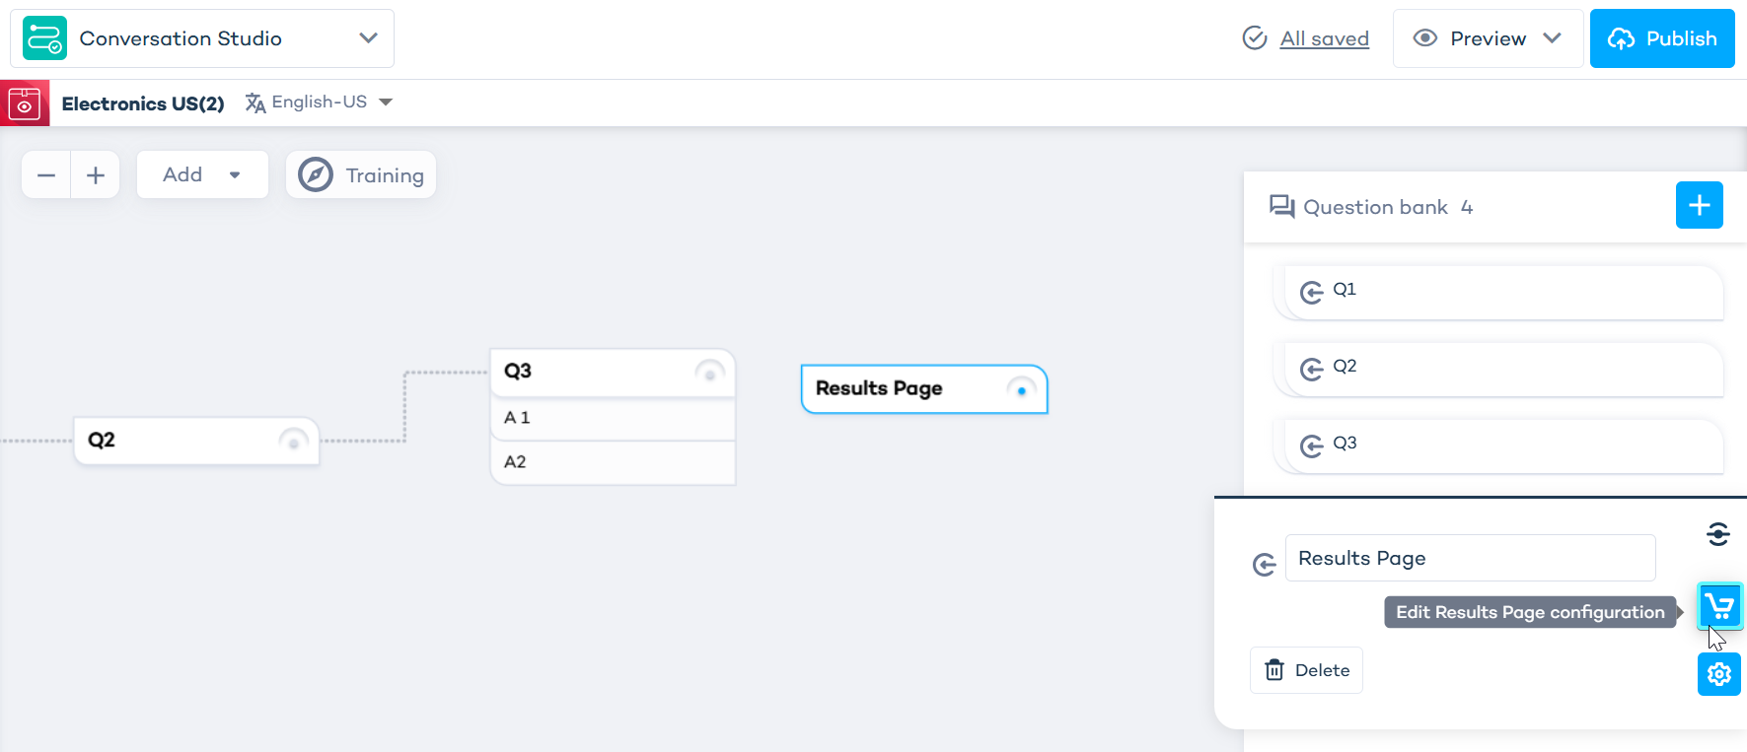The image size is (1747, 752).
Task: Add a new question to the Question bank
Action: click(1699, 205)
